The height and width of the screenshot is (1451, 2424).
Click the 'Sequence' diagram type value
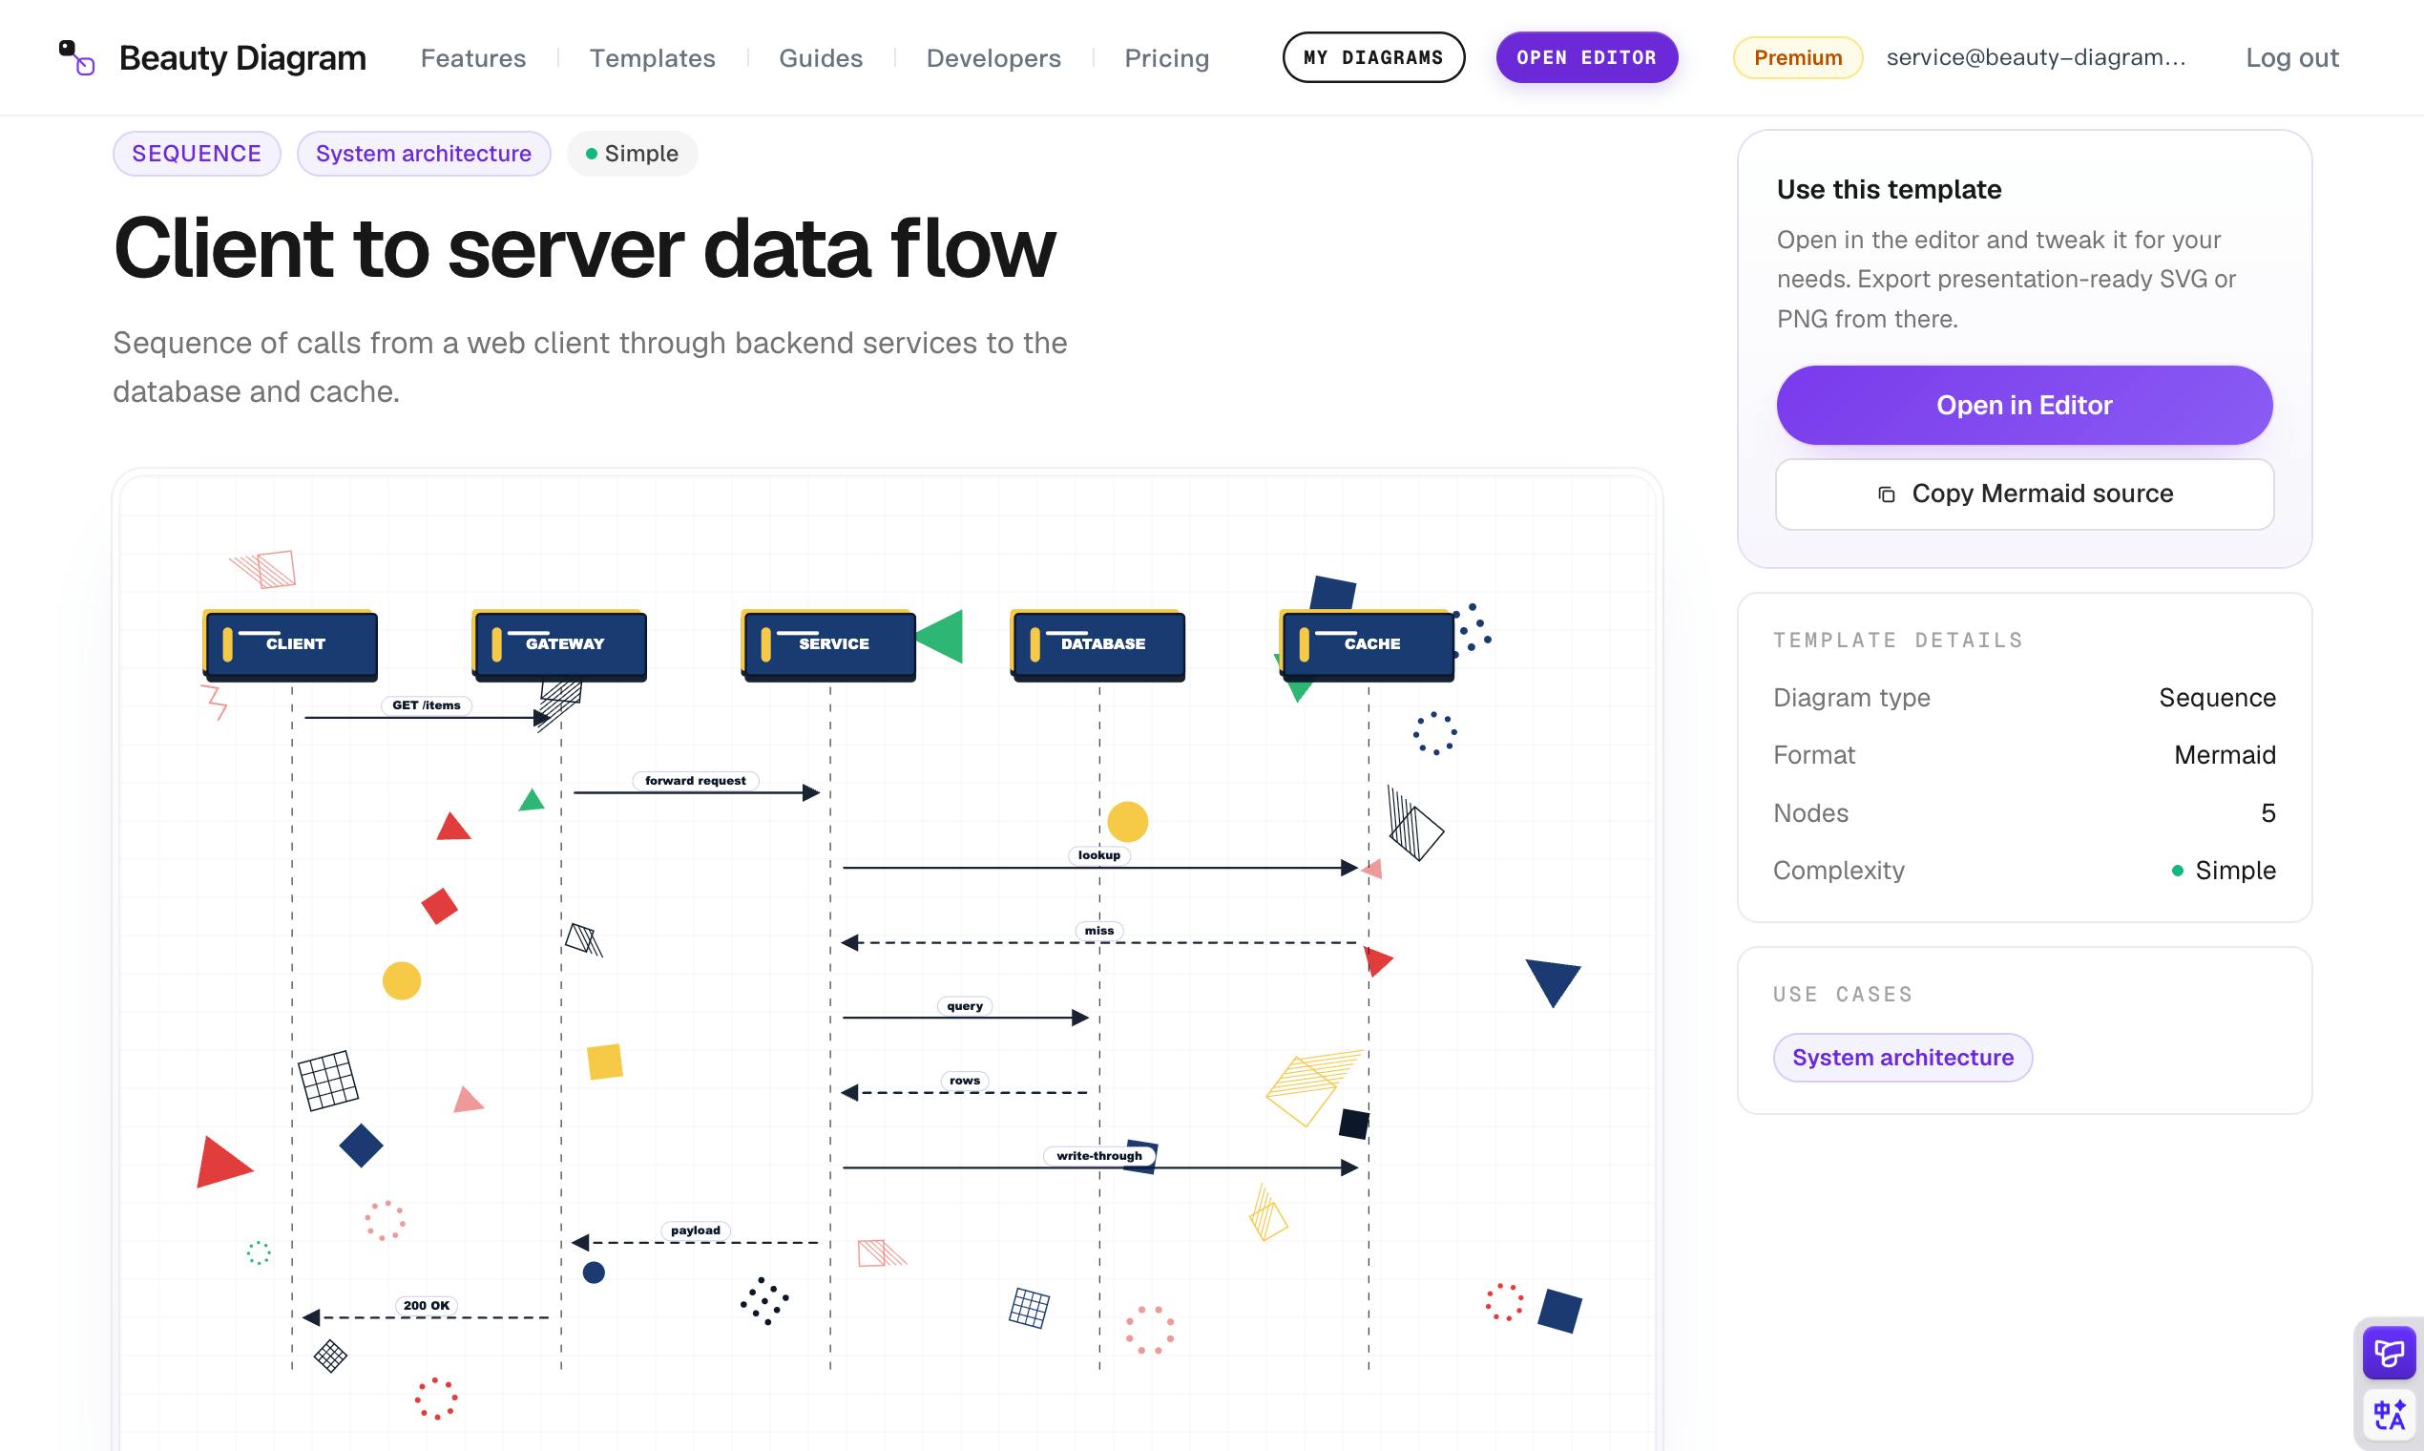click(x=2217, y=698)
